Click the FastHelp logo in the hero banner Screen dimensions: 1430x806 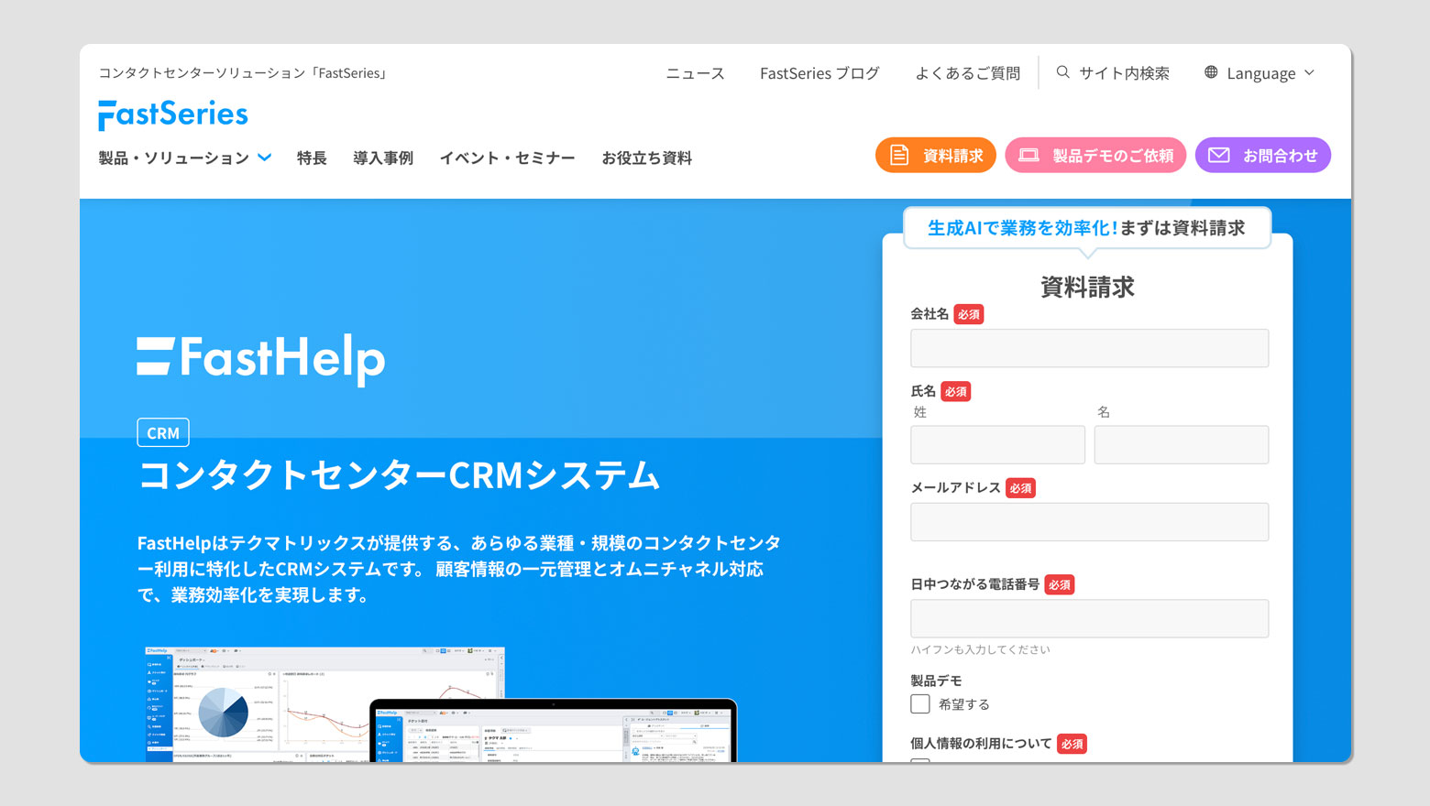click(x=261, y=359)
